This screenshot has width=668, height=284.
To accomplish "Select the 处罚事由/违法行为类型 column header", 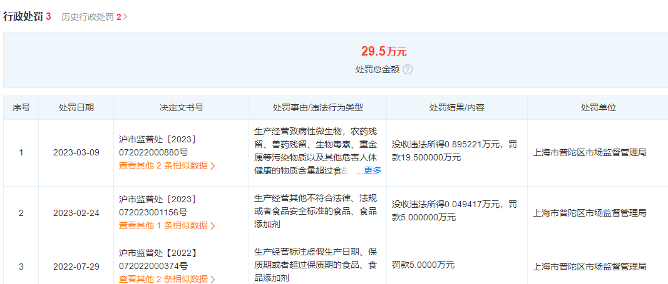I will tap(317, 107).
